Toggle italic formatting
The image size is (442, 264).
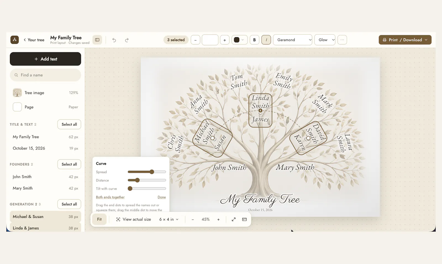pyautogui.click(x=266, y=40)
